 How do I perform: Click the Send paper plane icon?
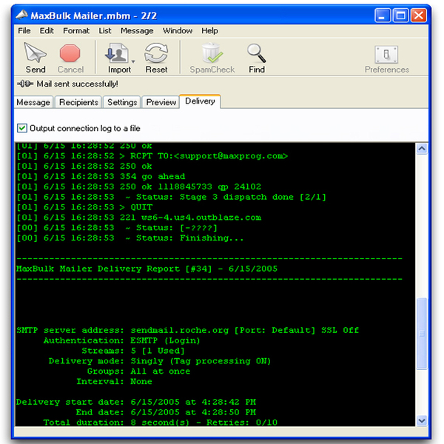click(x=35, y=53)
